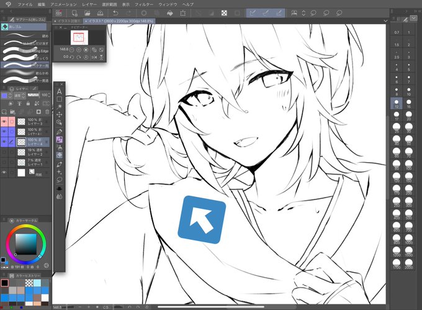The width and height of the screenshot is (422, 310).
Task: Select the ざっくり eraser sub tool
Action: tap(25, 58)
